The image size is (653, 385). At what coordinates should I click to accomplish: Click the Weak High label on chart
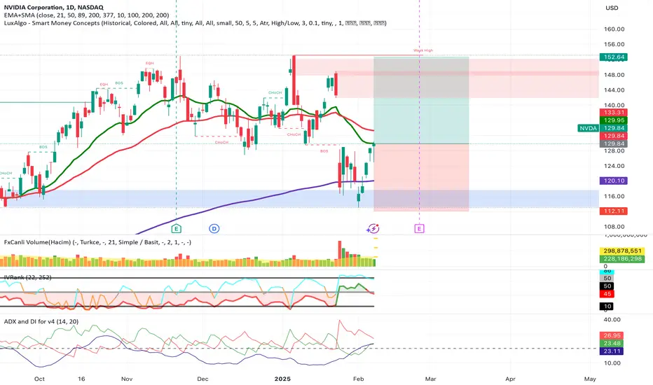(423, 50)
